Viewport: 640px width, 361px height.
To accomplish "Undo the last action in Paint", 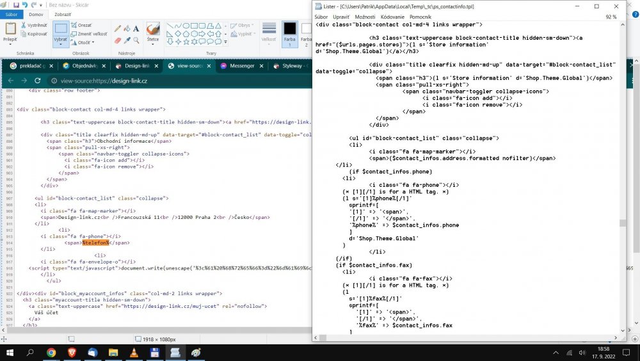I will tap(25, 5).
